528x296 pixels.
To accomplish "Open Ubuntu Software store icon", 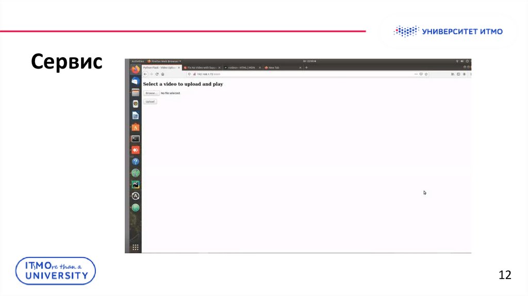I will pyautogui.click(x=136, y=127).
